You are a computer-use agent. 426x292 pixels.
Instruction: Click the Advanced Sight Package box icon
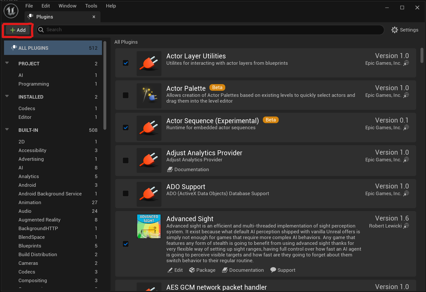point(192,270)
